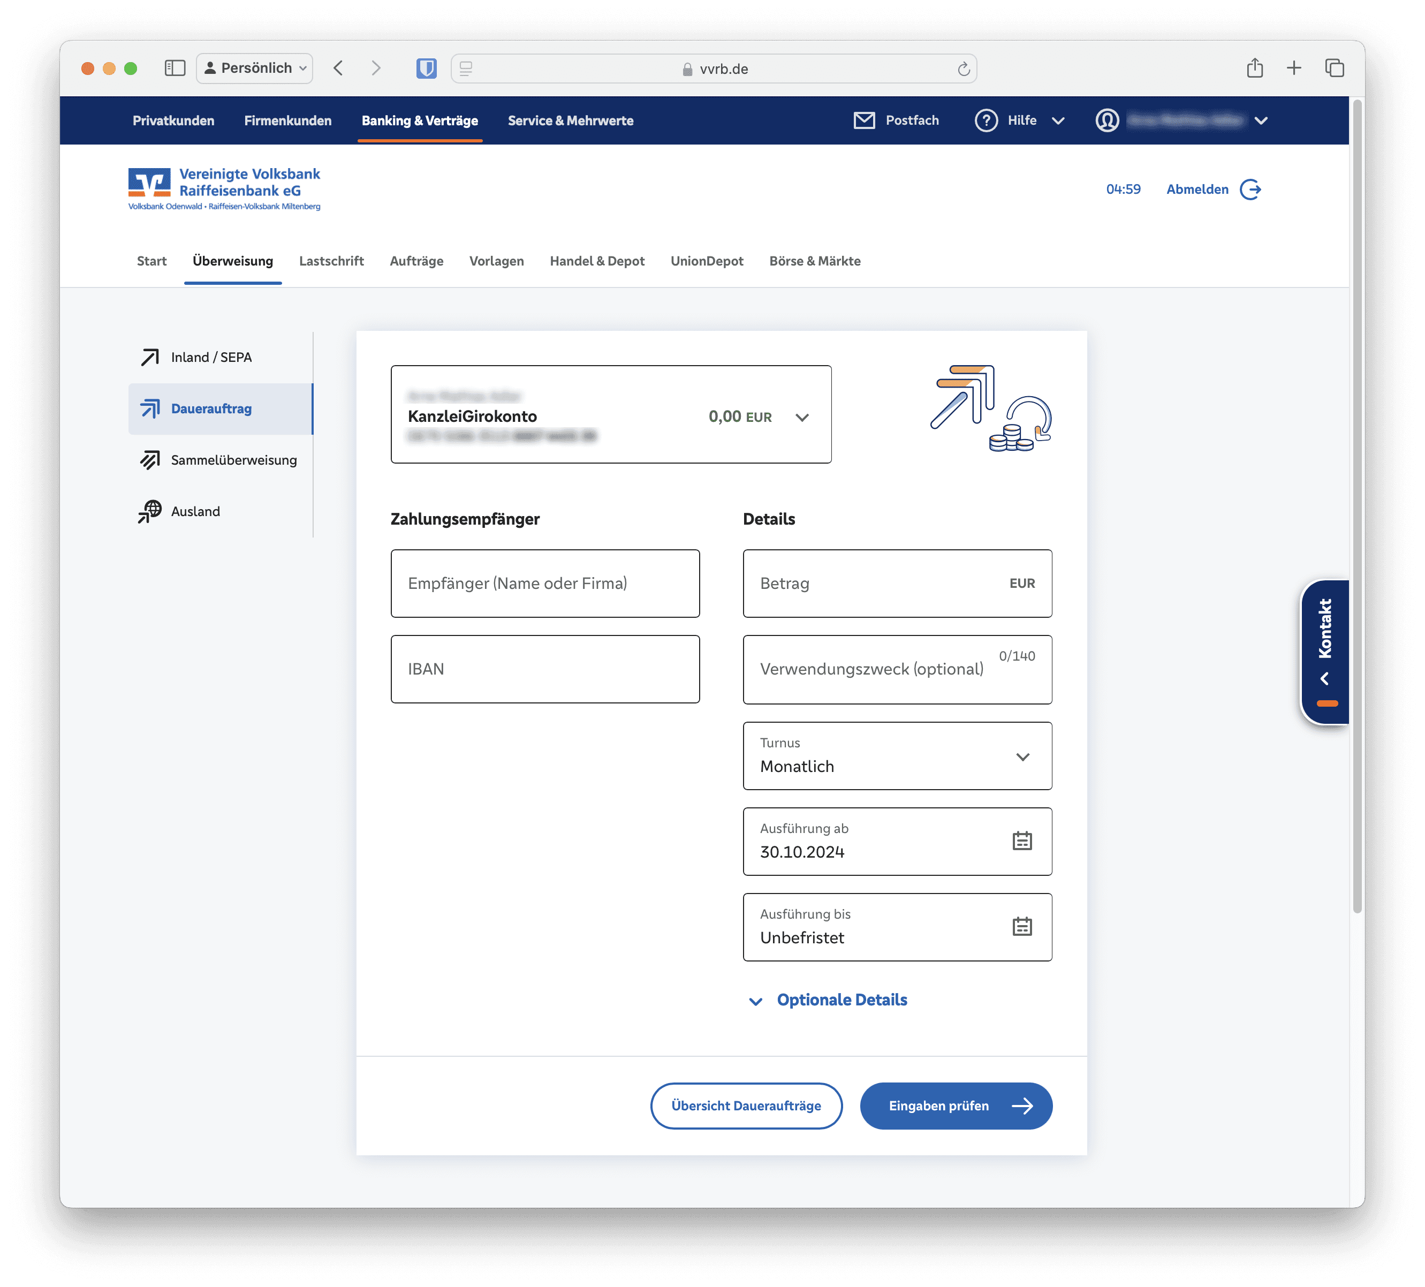
Task: Click the Eingaben prüfen button
Action: point(956,1106)
